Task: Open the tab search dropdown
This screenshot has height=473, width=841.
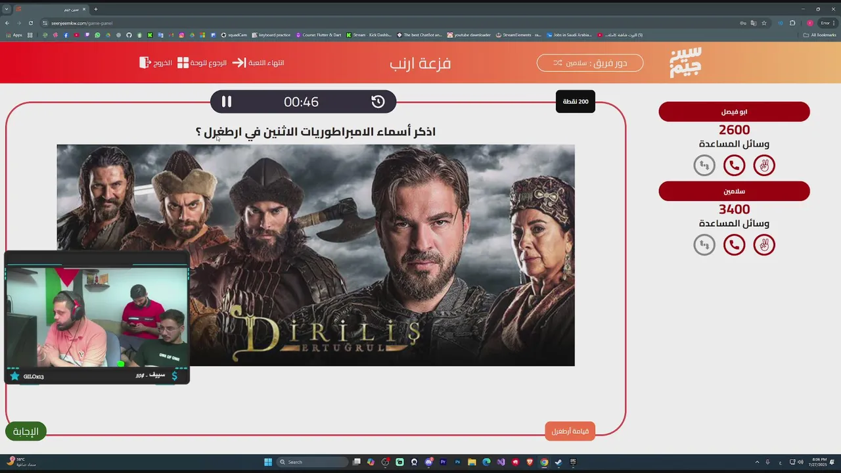Action: point(7,9)
